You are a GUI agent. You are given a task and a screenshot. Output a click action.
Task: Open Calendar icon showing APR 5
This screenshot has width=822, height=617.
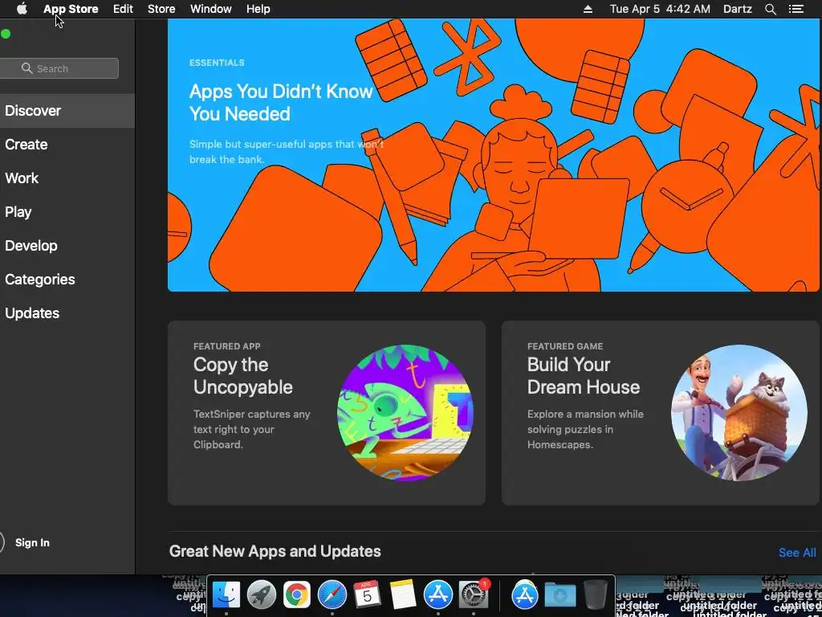(367, 595)
